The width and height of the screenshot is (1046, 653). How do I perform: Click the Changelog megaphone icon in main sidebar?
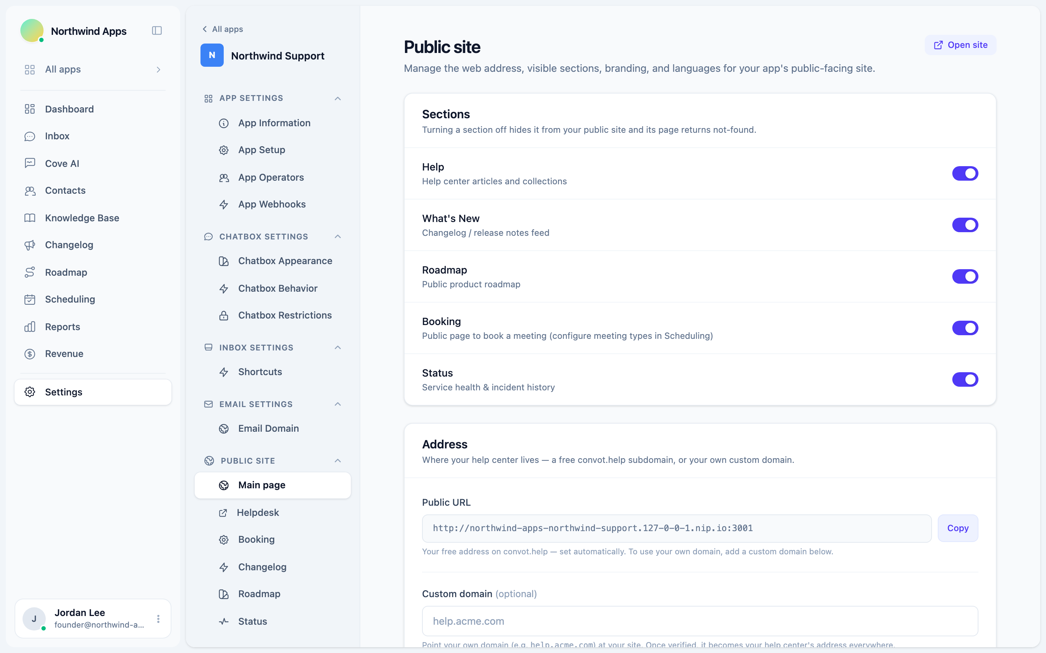[x=30, y=245]
